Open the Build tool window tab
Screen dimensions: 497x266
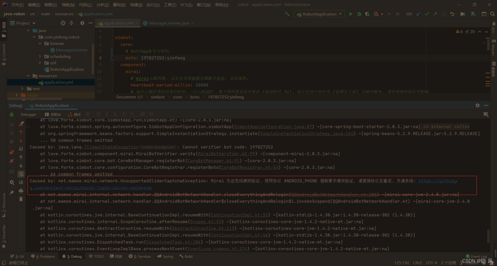pos(186,257)
